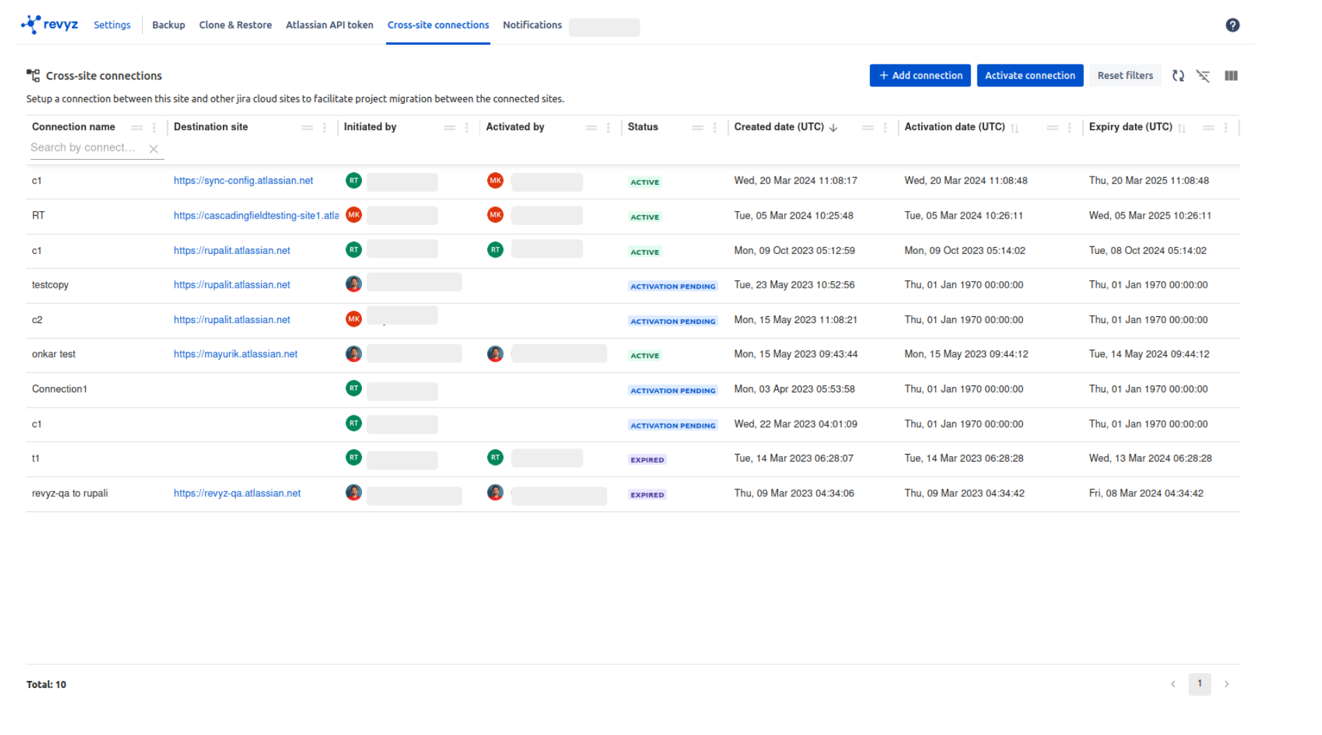Clear the connection name search box
This screenshot has height=735, width=1322.
coord(154,148)
